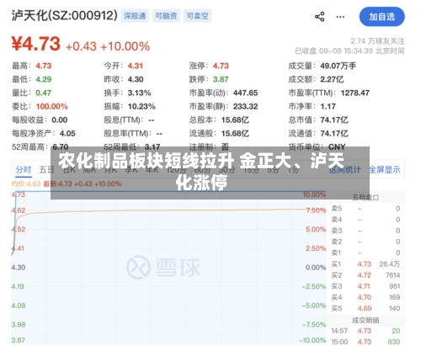Click the 15:00 trade record row

(365, 342)
